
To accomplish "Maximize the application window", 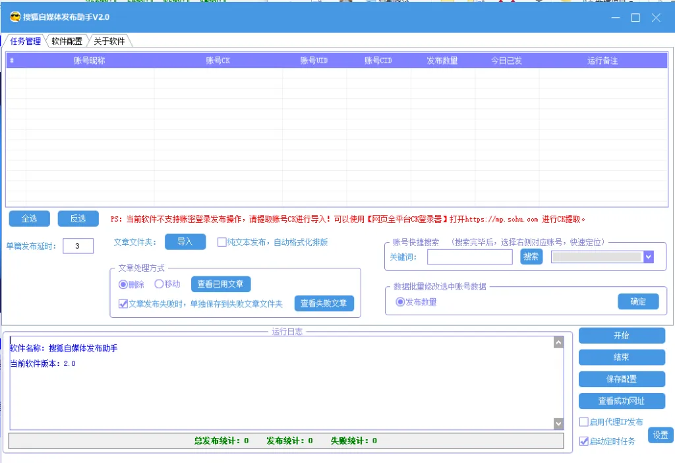I will tap(635, 18).
